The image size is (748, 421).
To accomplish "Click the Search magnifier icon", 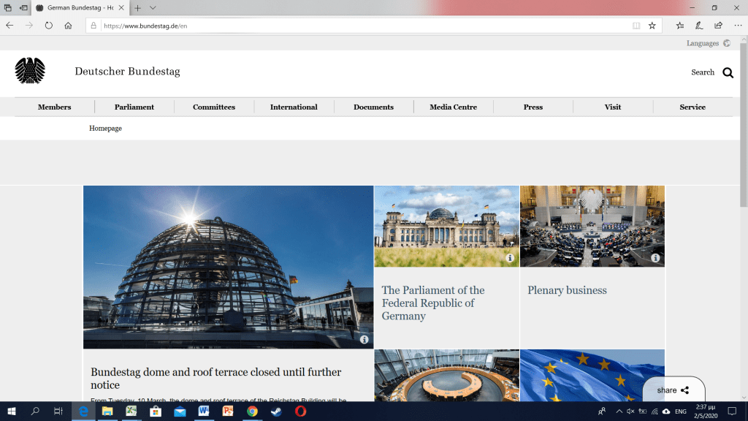I will pos(728,72).
